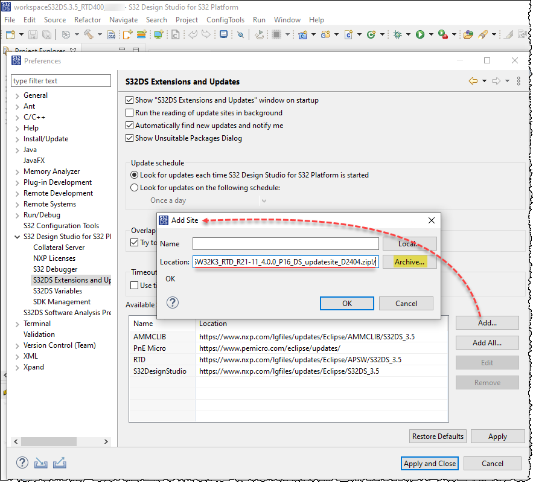The height and width of the screenshot is (483, 533).
Task: Click the preferences tree horizontal scrollbar thumb
Action: click(49, 441)
